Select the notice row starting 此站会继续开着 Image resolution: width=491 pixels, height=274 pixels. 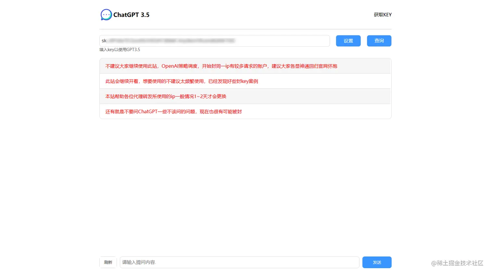tap(245, 81)
